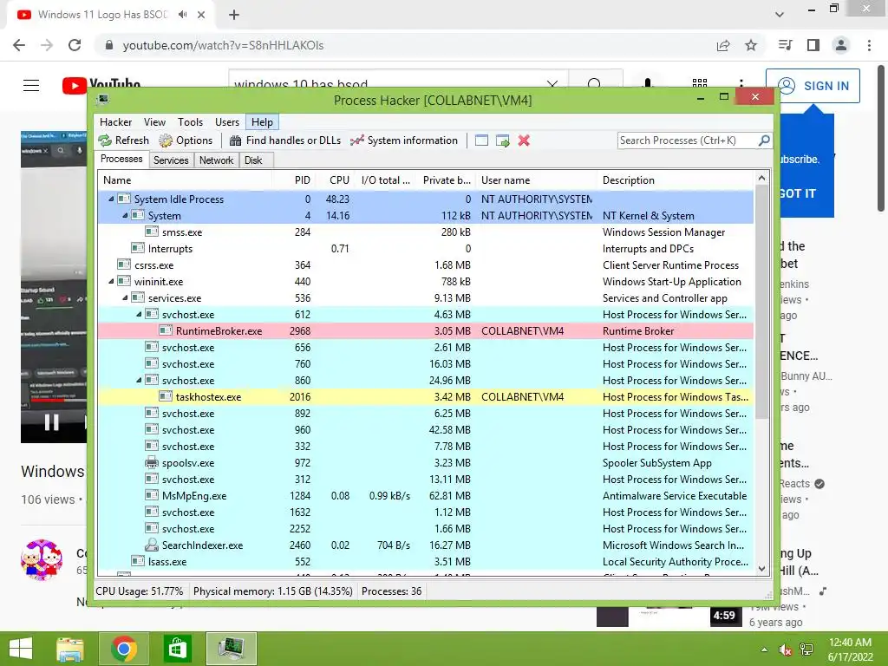The height and width of the screenshot is (666, 888).
Task: Bookmark this page with the star icon
Action: point(751,45)
